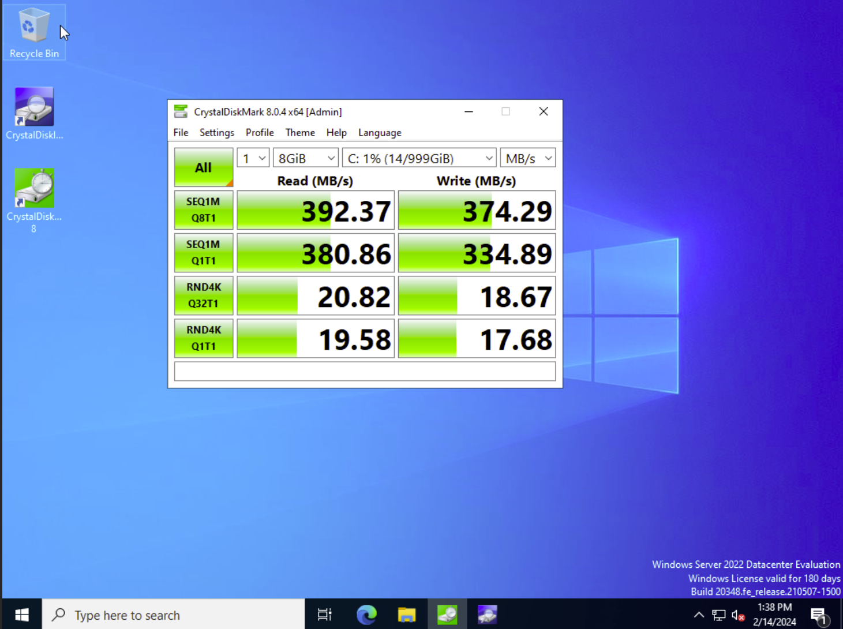Open the Task View taskbar button
This screenshot has height=629, width=843.
coord(325,615)
